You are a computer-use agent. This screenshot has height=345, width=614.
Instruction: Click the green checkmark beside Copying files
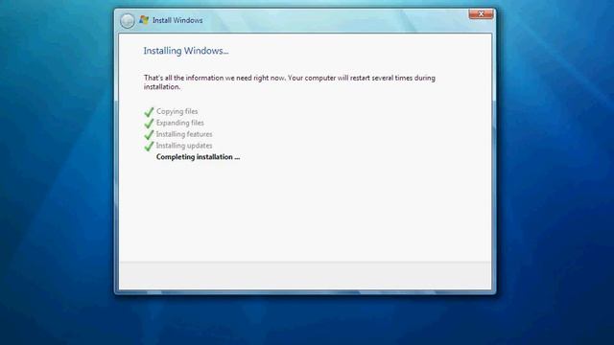(149, 112)
